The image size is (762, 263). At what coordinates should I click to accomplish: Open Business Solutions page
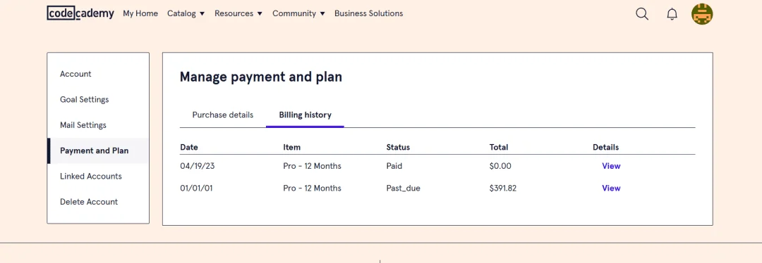(369, 13)
